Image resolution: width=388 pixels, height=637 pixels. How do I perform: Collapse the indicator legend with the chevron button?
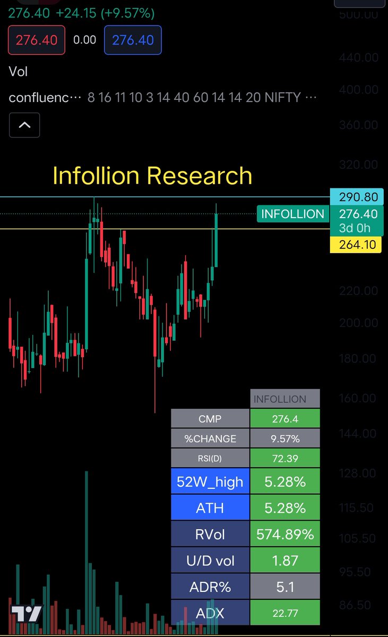point(24,126)
